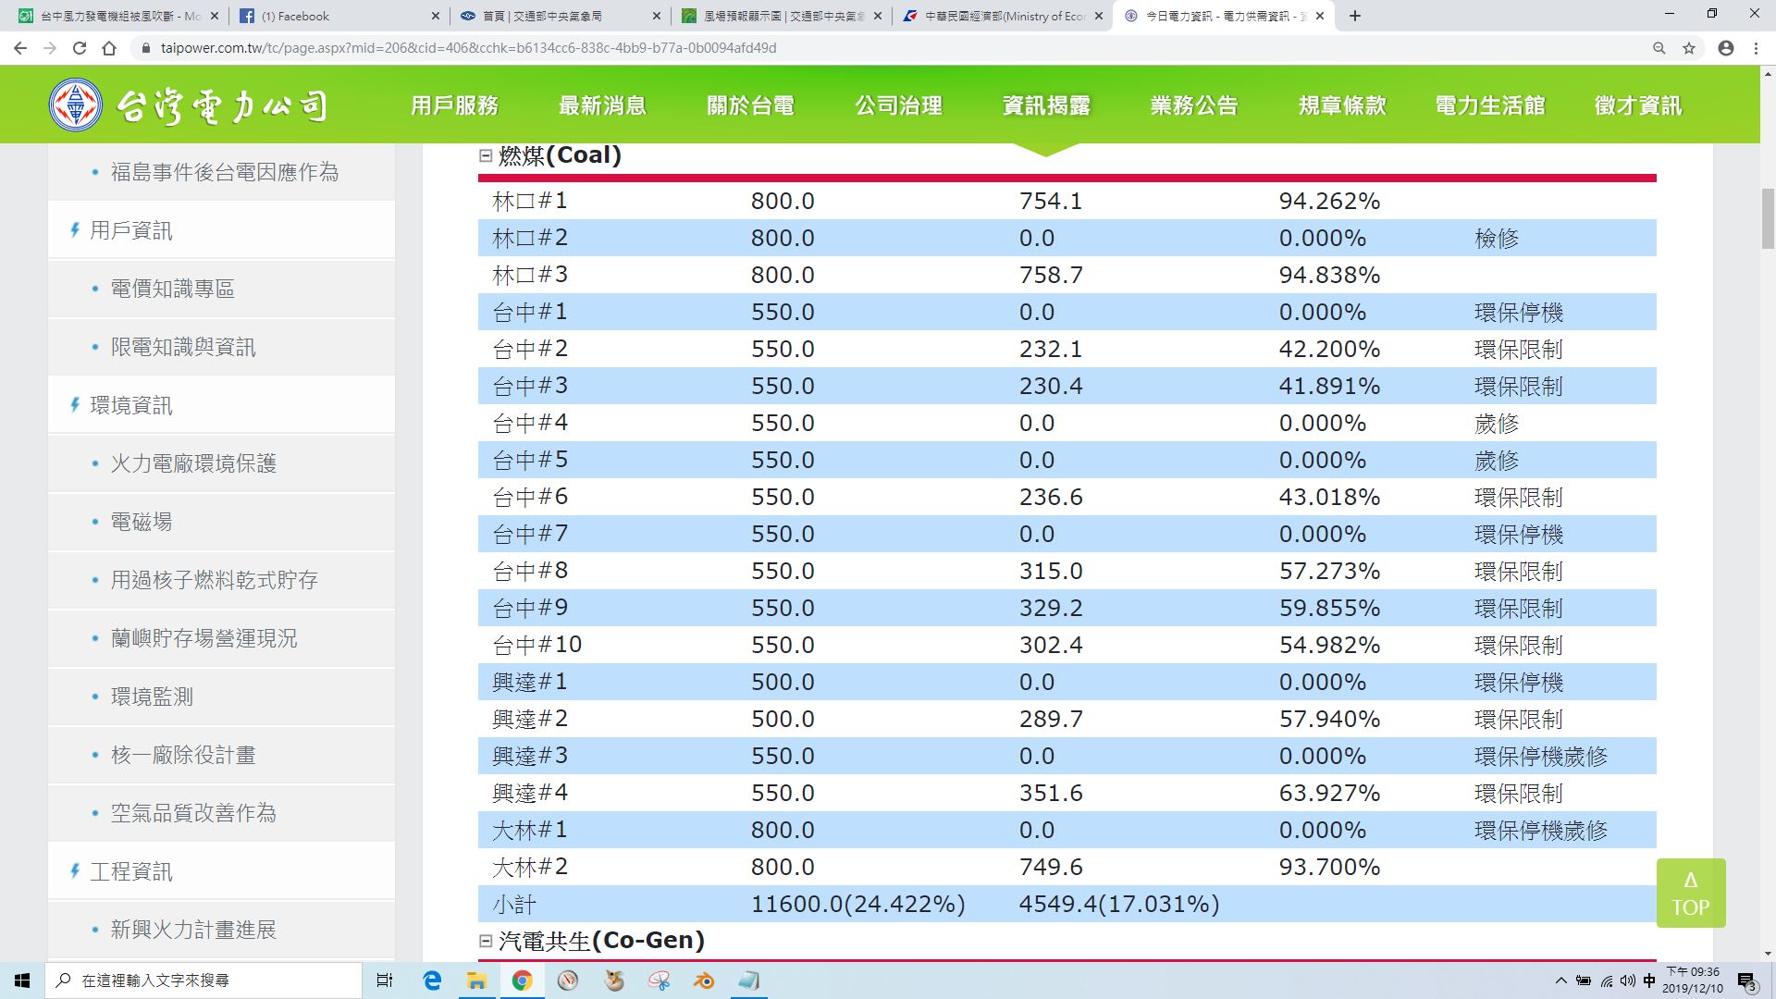1776x999 pixels.
Task: Click the page vertical scrollbar thumb
Action: coord(1768,218)
